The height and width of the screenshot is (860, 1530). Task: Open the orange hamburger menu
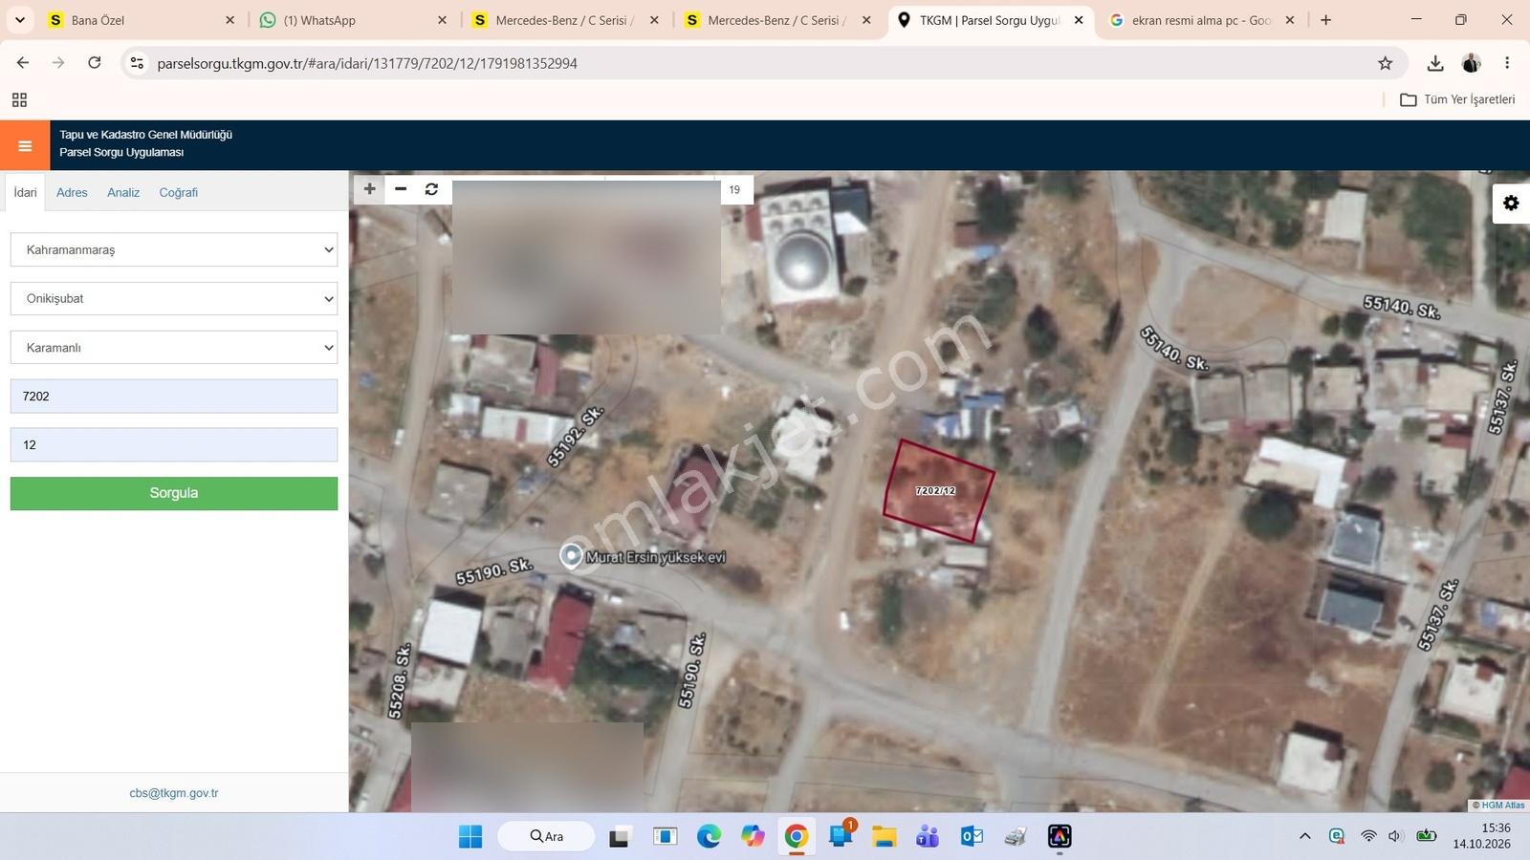point(25,145)
